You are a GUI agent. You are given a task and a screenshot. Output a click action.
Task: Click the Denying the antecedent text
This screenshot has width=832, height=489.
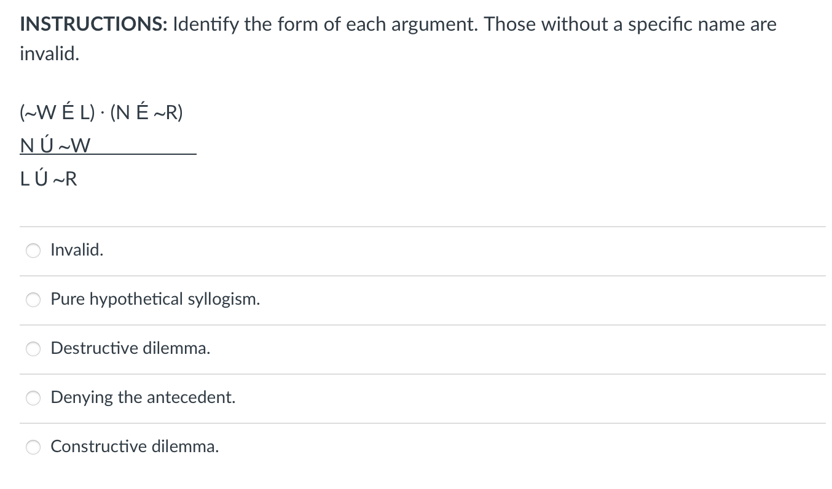coord(143,397)
